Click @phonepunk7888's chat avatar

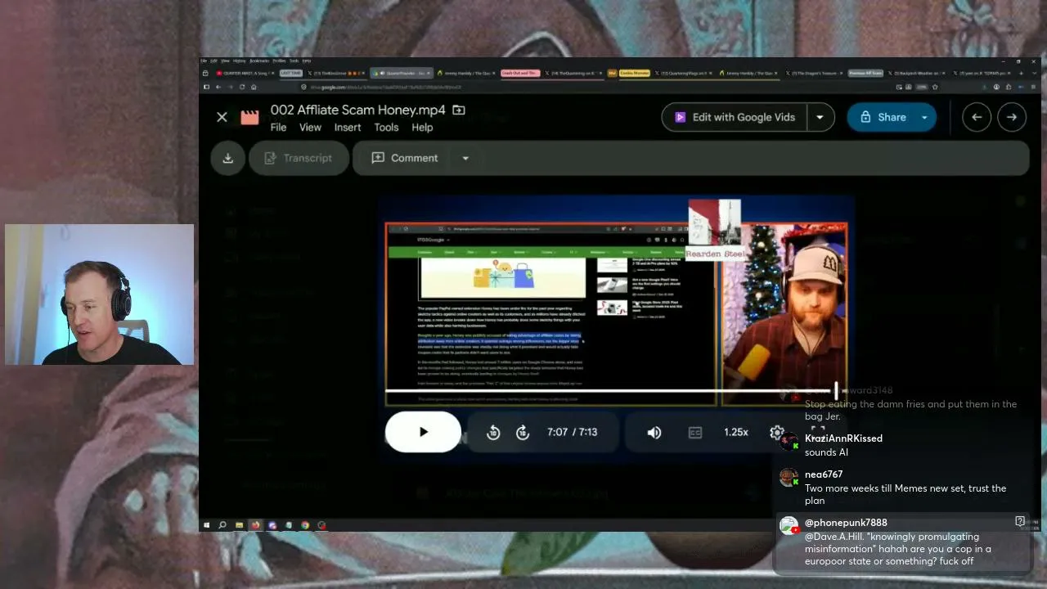click(x=789, y=526)
